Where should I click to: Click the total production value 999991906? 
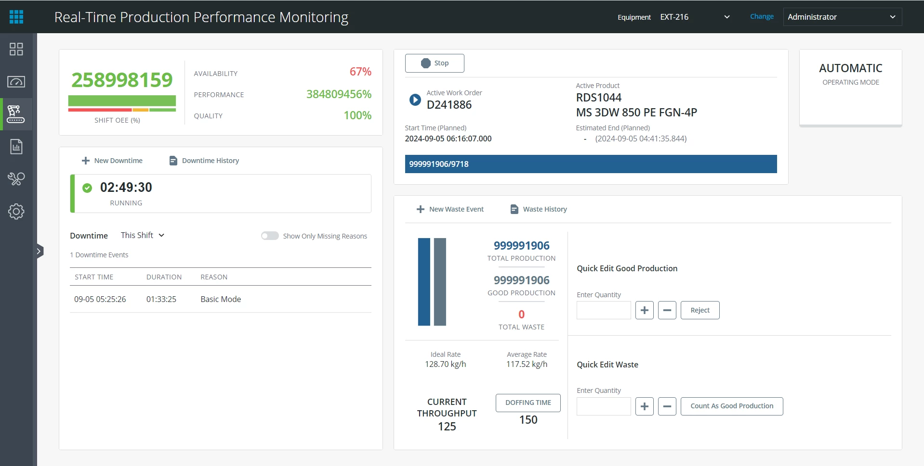(x=521, y=246)
